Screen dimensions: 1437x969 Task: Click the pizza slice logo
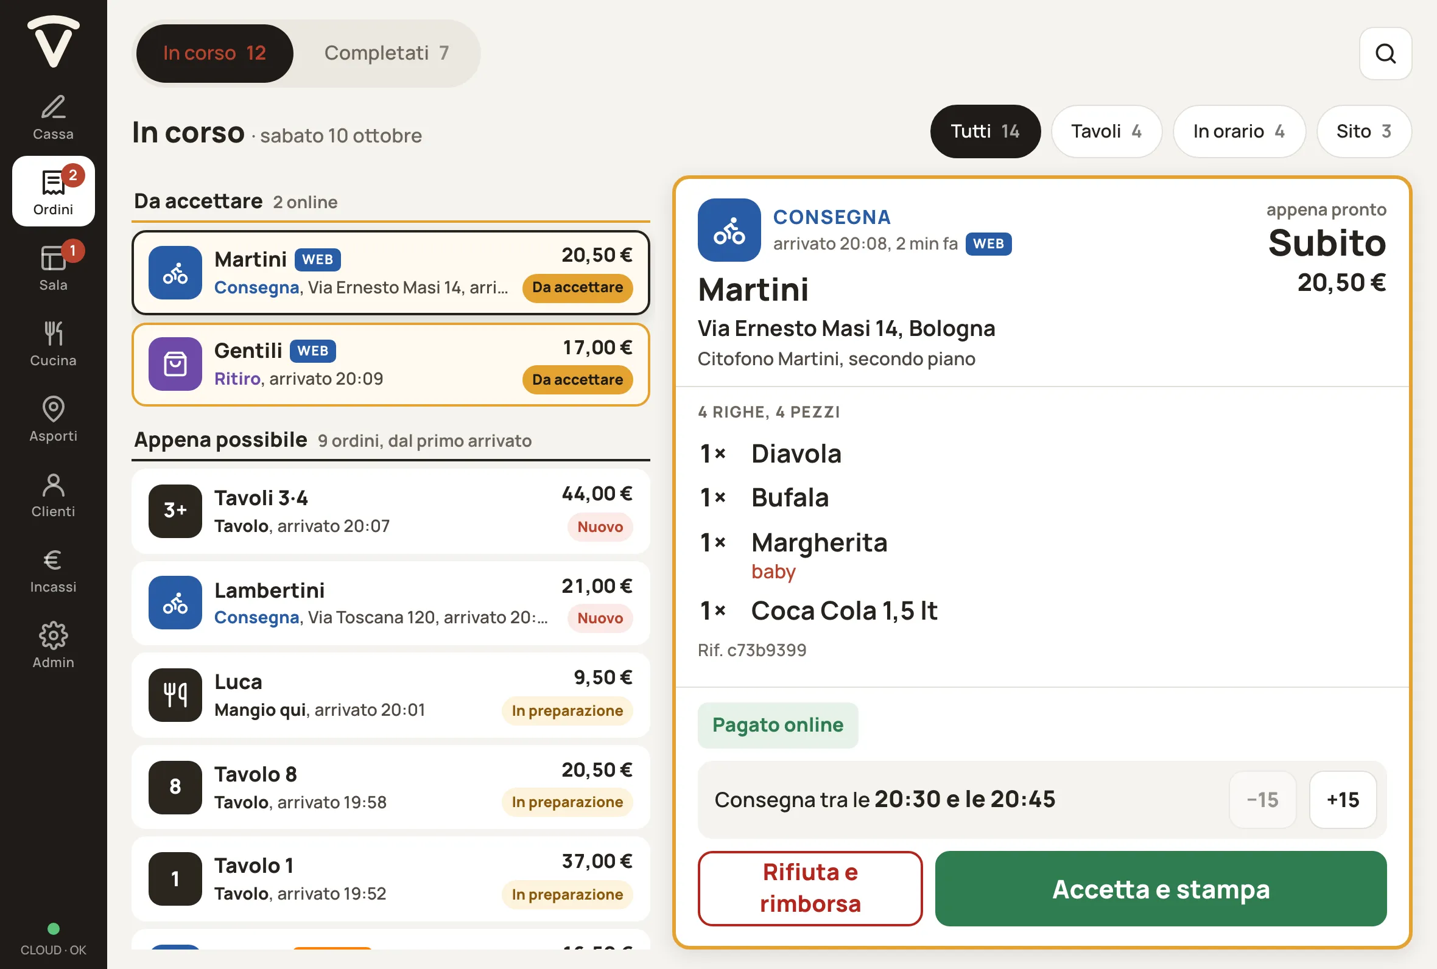pyautogui.click(x=53, y=41)
